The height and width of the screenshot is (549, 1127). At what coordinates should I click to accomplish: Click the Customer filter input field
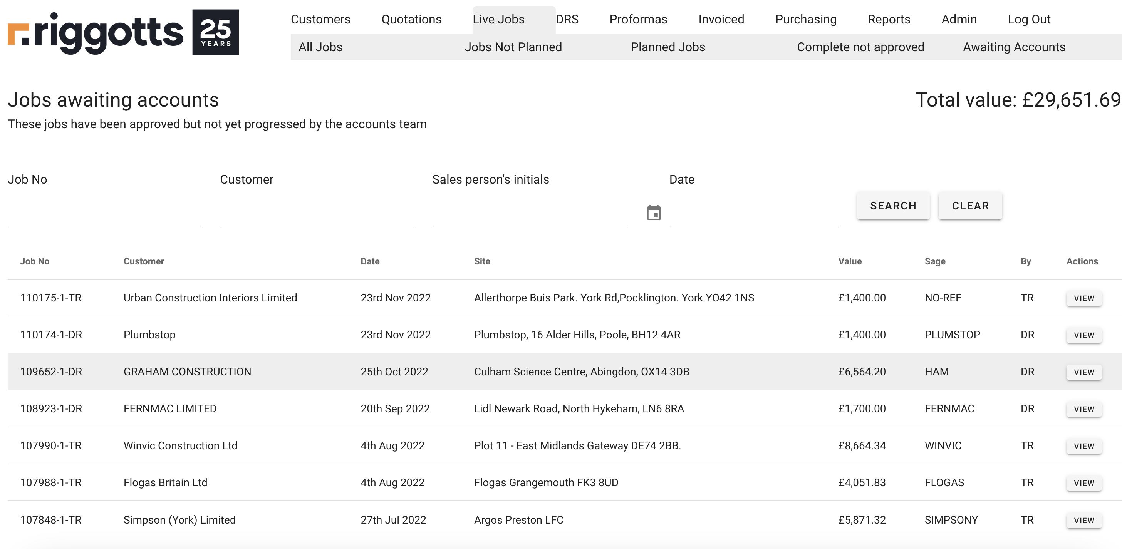click(x=316, y=213)
